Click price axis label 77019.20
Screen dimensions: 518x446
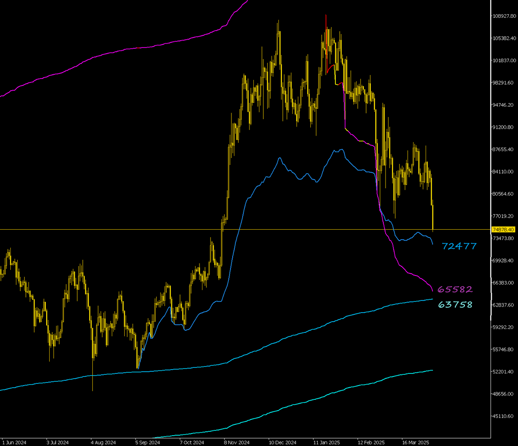pyautogui.click(x=503, y=216)
